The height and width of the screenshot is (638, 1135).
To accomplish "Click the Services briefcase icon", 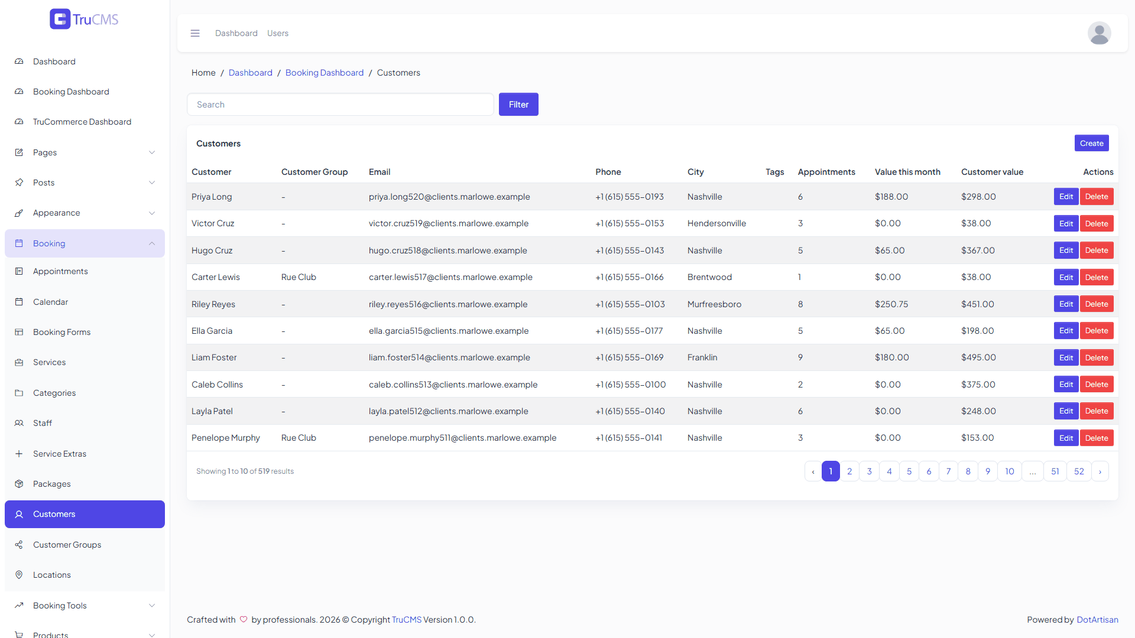I will pyautogui.click(x=19, y=362).
